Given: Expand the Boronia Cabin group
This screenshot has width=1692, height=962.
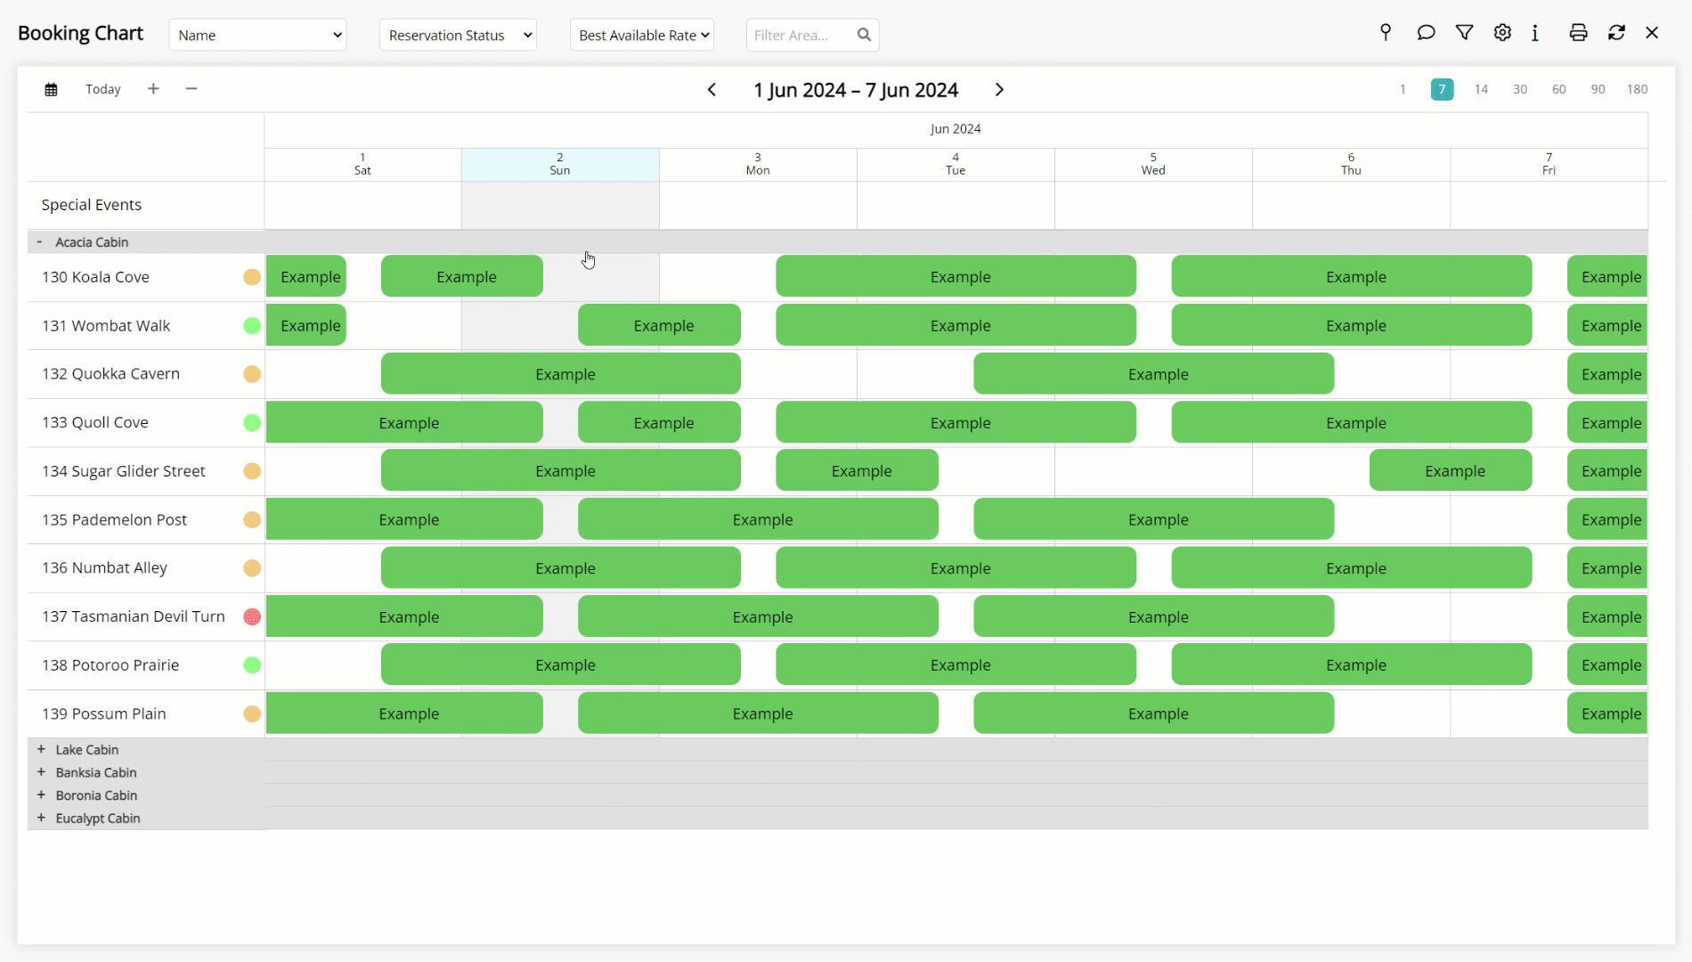Looking at the screenshot, I should click(41, 795).
